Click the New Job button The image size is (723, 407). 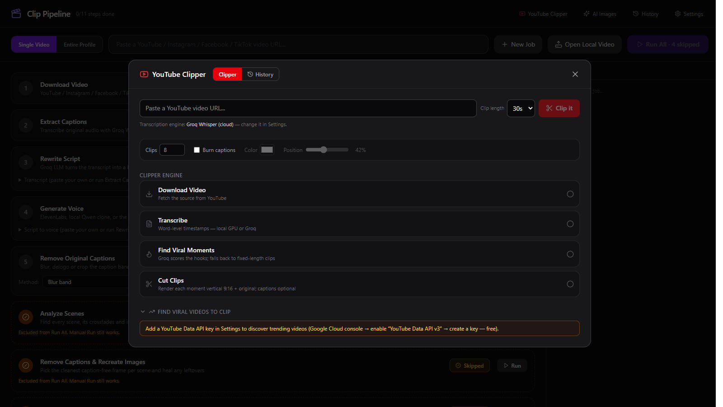[x=518, y=44]
